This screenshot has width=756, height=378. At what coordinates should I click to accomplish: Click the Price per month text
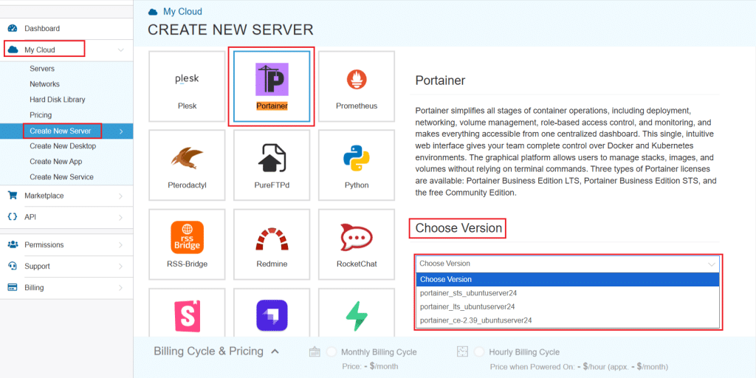click(370, 366)
